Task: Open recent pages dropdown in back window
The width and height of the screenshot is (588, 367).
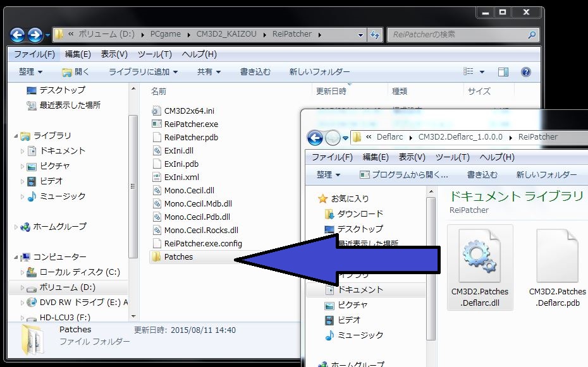Action: (47, 35)
